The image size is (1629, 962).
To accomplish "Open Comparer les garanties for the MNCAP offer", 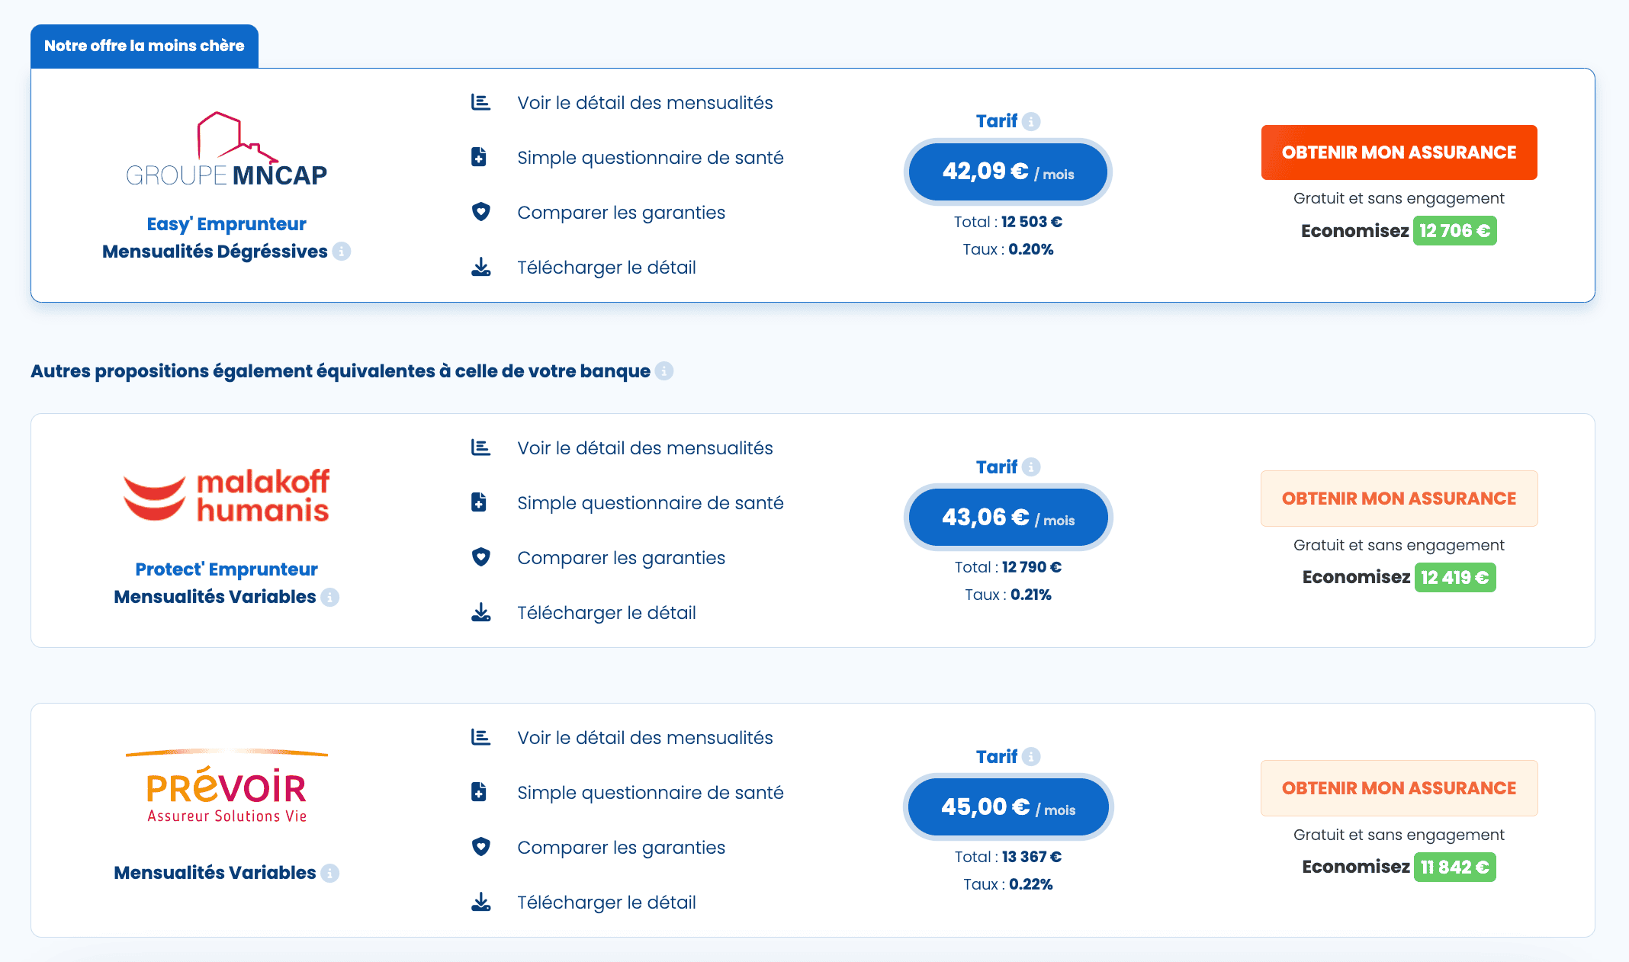I will tap(621, 212).
